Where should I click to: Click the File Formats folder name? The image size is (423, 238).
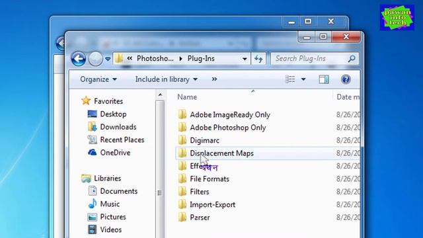(210, 179)
